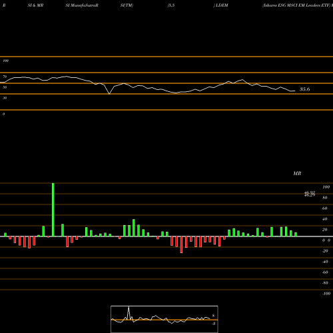The height and width of the screenshot is (333, 333).
Task: Click the MR axis label -40
Action: point(325,262)
